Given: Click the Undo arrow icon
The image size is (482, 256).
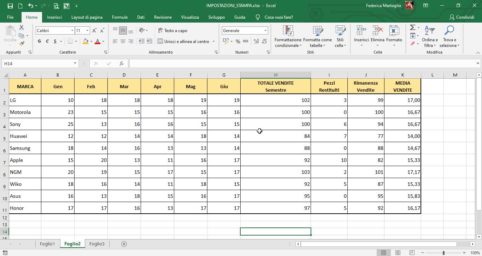Looking at the screenshot, I should tap(31, 6).
